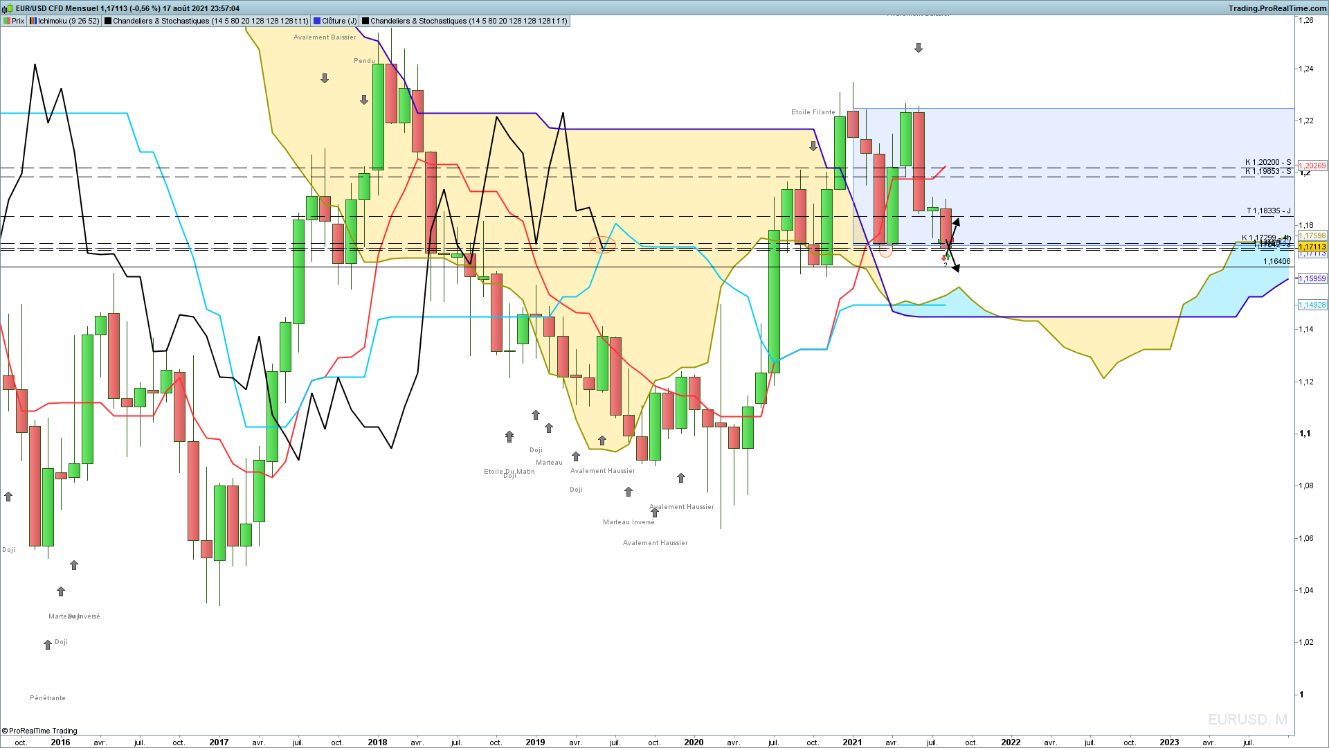Screen dimensions: 1329x748
Task: Click the down arrow under Etoile Filante
Action: [813, 146]
